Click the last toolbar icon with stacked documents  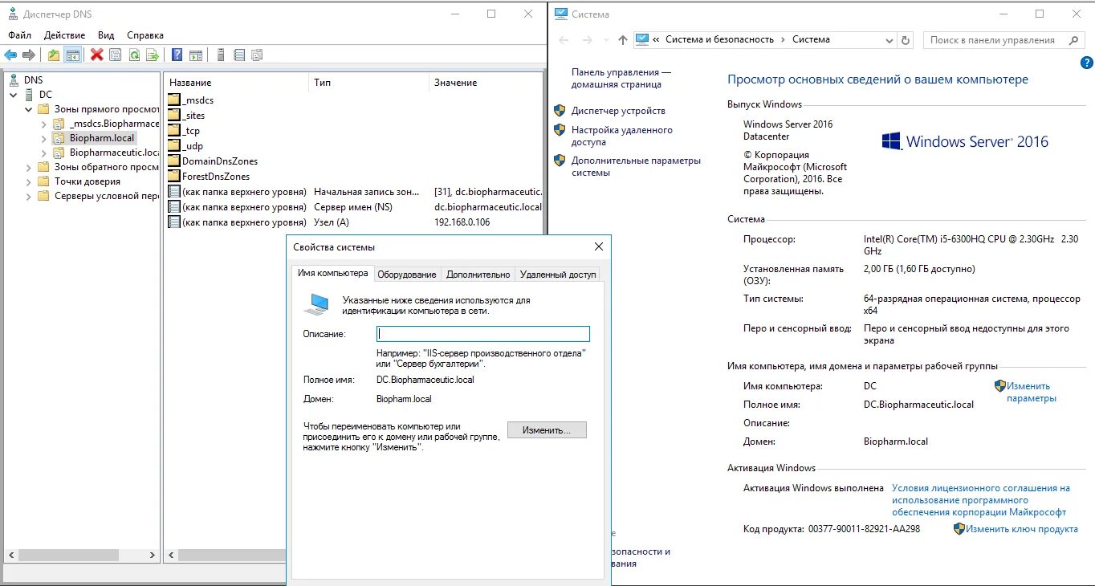point(257,55)
